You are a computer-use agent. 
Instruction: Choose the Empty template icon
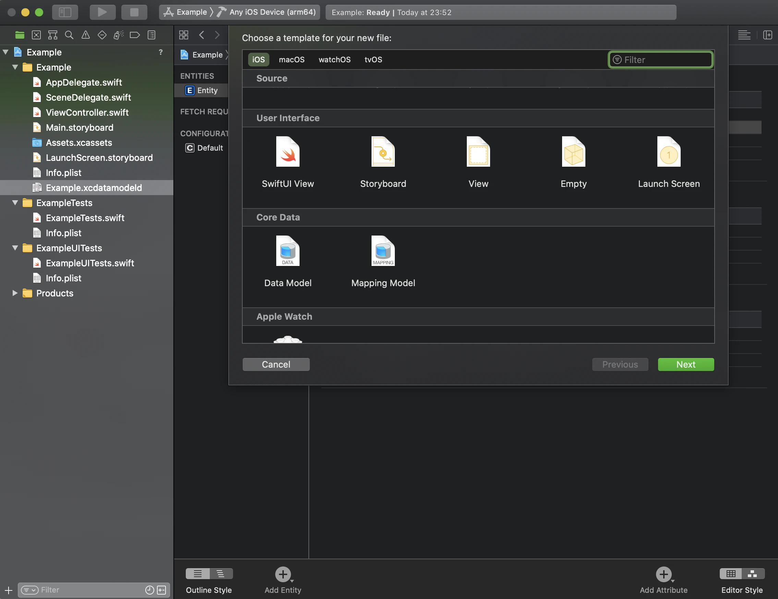click(573, 152)
